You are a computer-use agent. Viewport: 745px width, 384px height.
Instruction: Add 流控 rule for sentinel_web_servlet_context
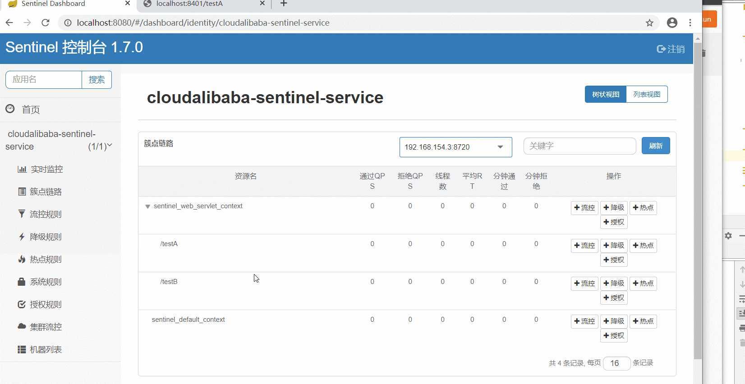point(584,208)
